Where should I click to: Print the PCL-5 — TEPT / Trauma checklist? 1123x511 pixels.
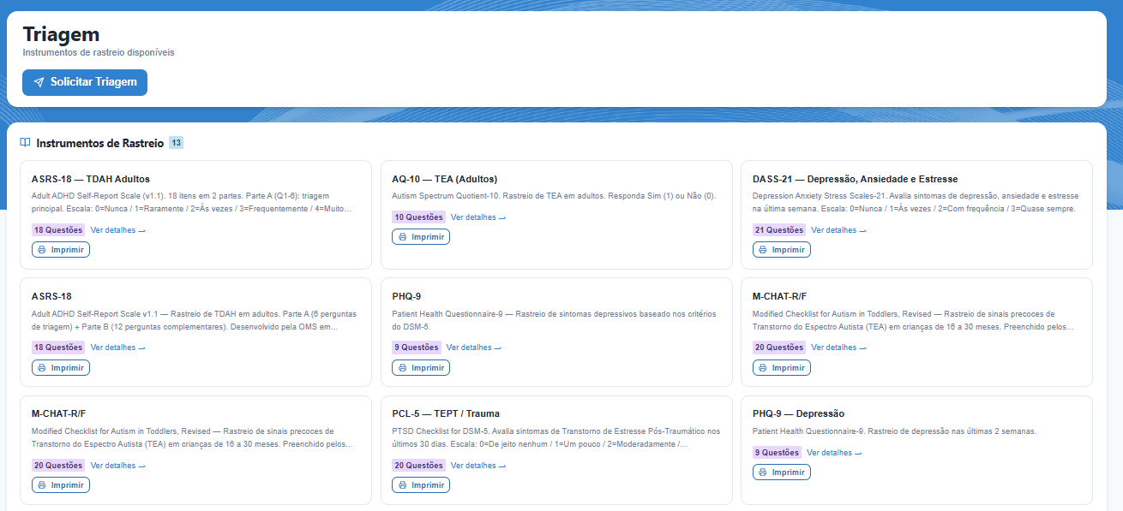point(421,485)
